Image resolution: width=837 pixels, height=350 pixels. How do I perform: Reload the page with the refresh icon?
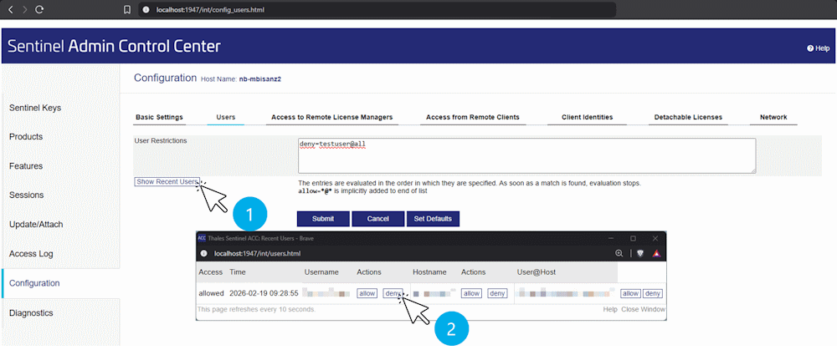pos(39,9)
